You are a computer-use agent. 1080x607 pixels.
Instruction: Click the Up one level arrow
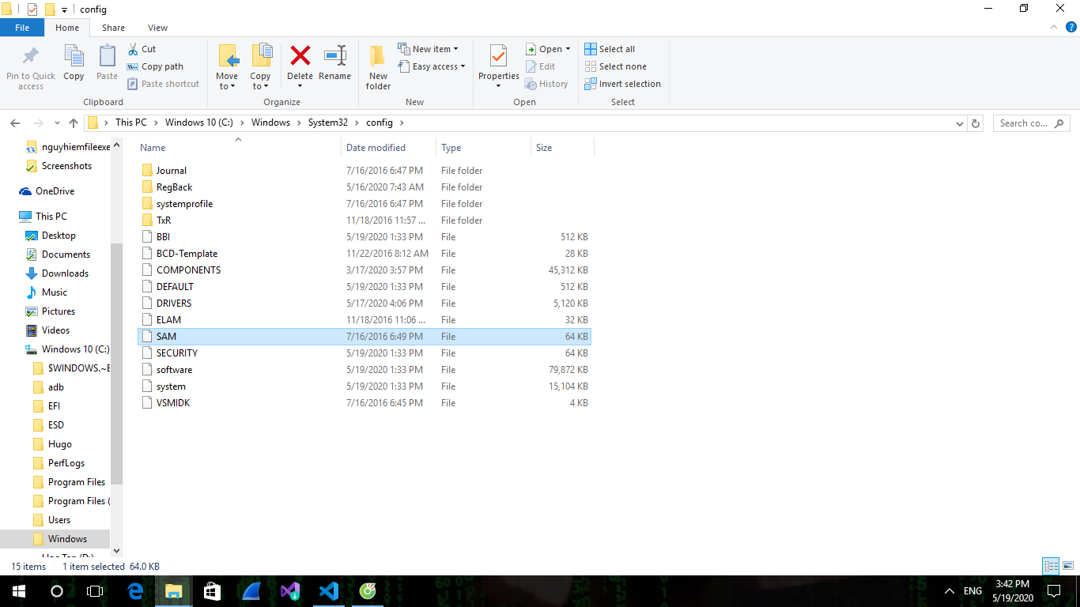pyautogui.click(x=74, y=123)
